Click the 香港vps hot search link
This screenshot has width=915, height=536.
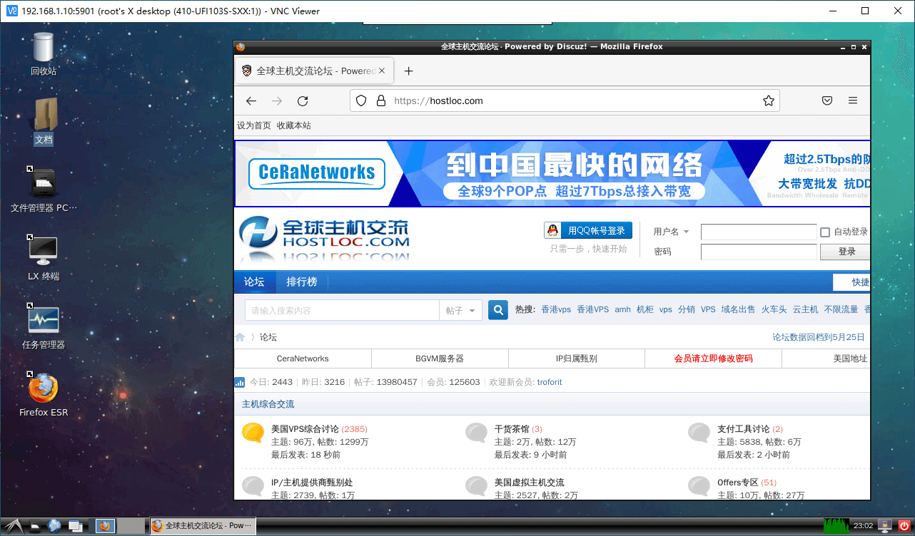tap(556, 310)
